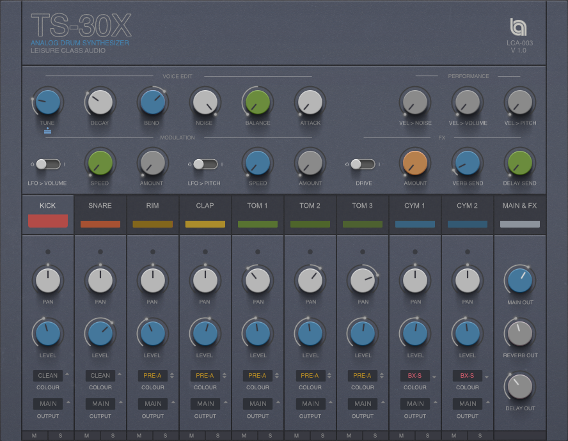The height and width of the screenshot is (441, 568).
Task: Open the SNARE channel OUTPUT dropdown
Action: pyautogui.click(x=100, y=403)
